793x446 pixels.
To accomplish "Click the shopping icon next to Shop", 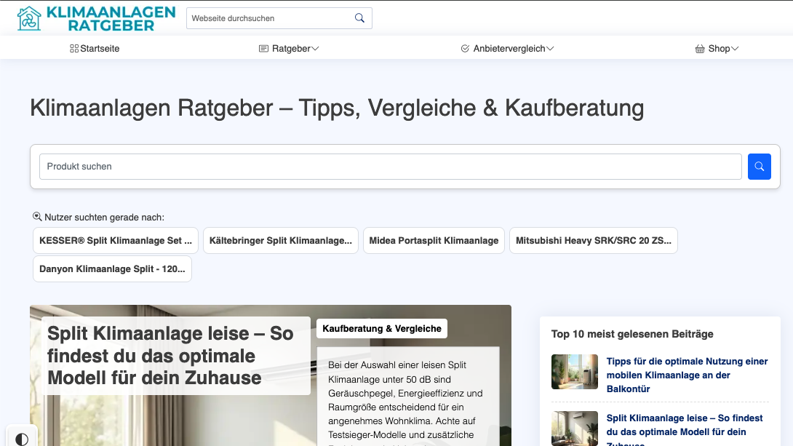I will [x=699, y=48].
